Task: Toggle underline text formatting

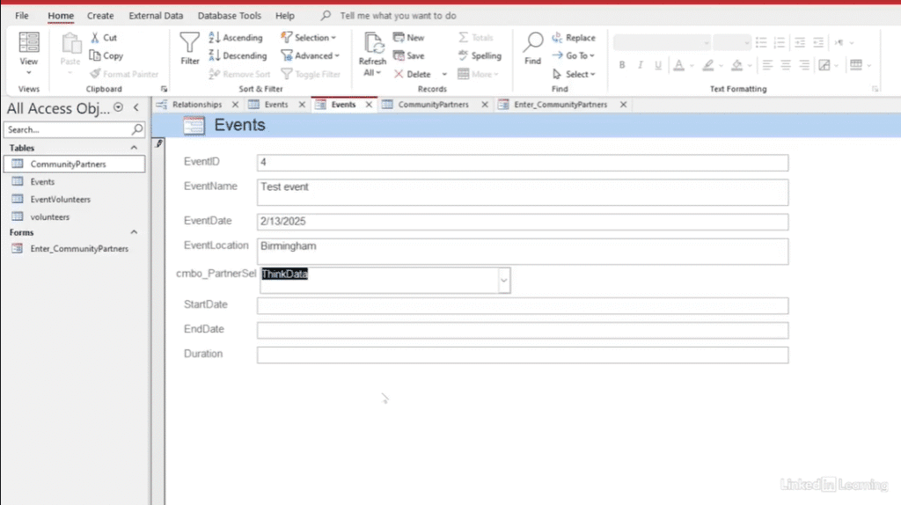Action: (658, 65)
